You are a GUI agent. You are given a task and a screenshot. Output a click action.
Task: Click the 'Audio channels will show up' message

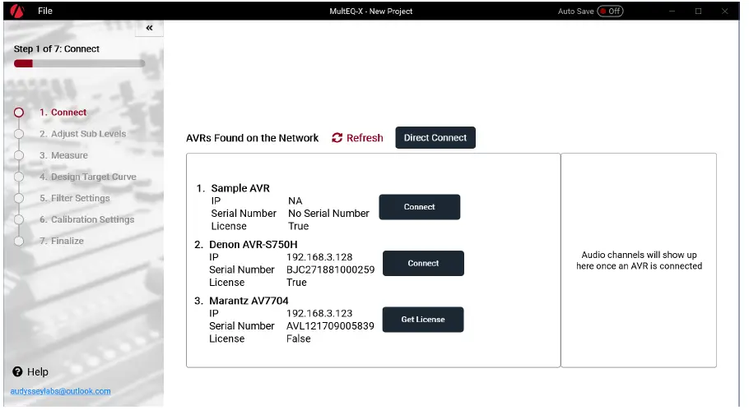tap(640, 260)
